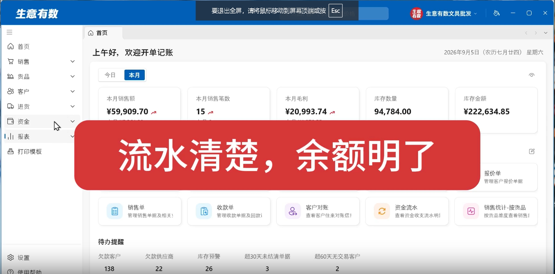Screen dimensions: 555x274
Task: Click the 报表 bar-chart icon in sidebar
Action: pos(11,136)
